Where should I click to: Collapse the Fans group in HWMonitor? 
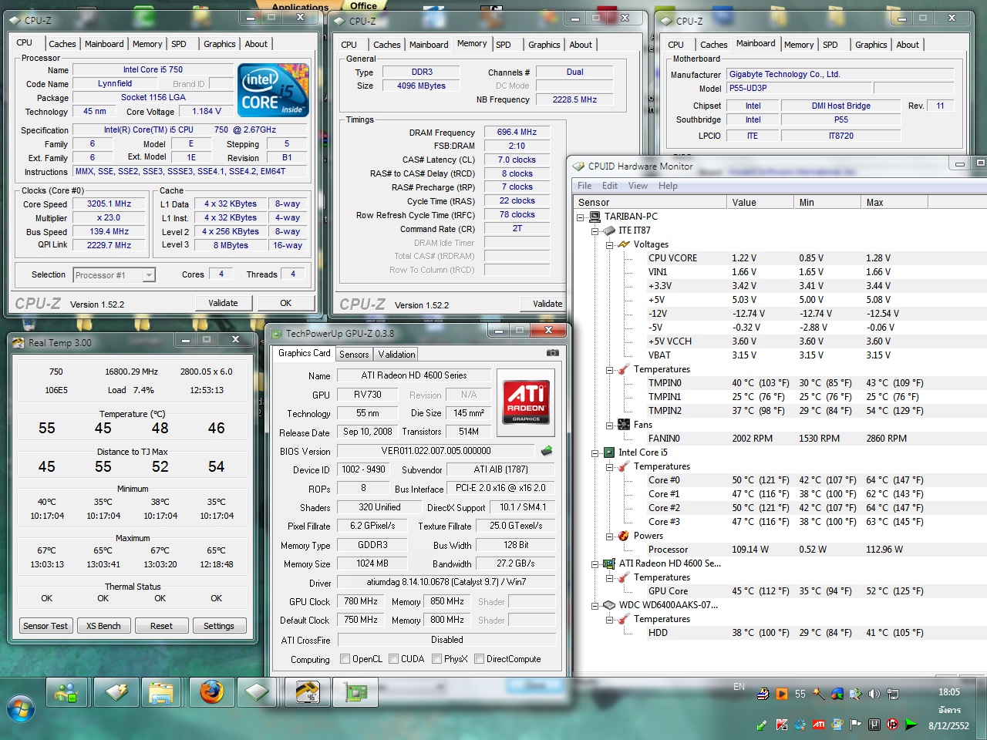click(609, 425)
